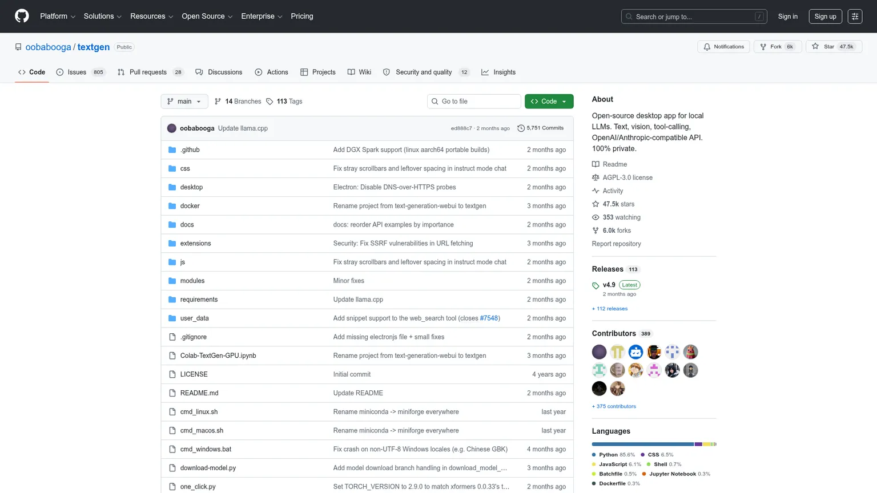The width and height of the screenshot is (877, 493).
Task: Open the 14 Branches link
Action: click(x=238, y=102)
